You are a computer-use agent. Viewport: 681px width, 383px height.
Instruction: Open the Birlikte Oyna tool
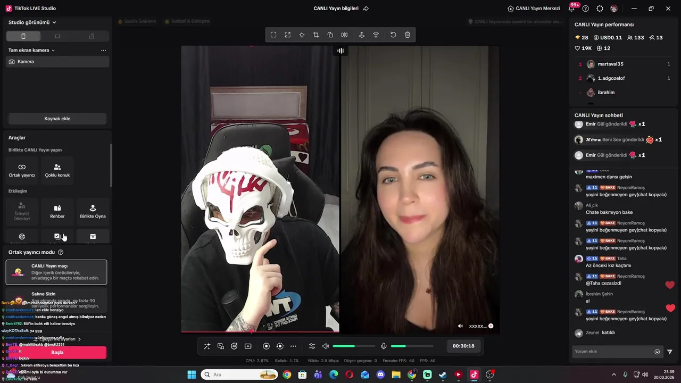coord(93,211)
